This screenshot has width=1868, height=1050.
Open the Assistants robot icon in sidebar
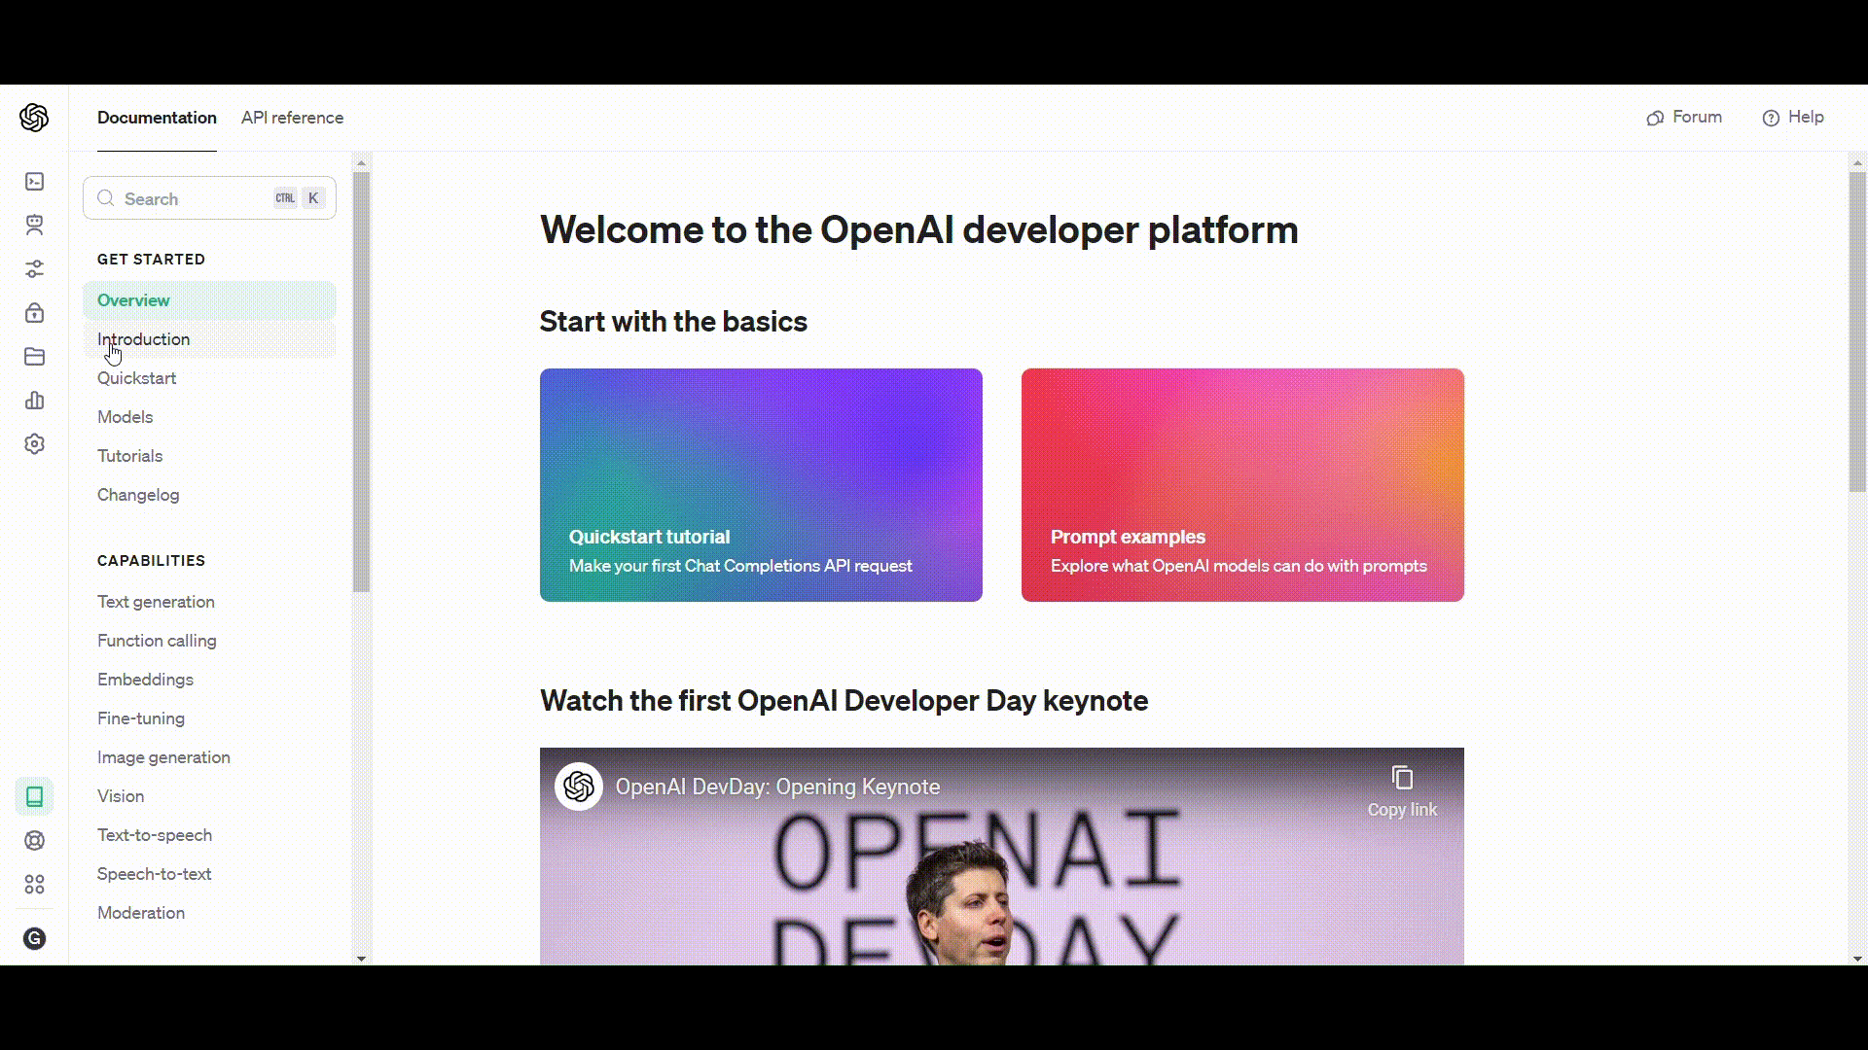click(34, 225)
